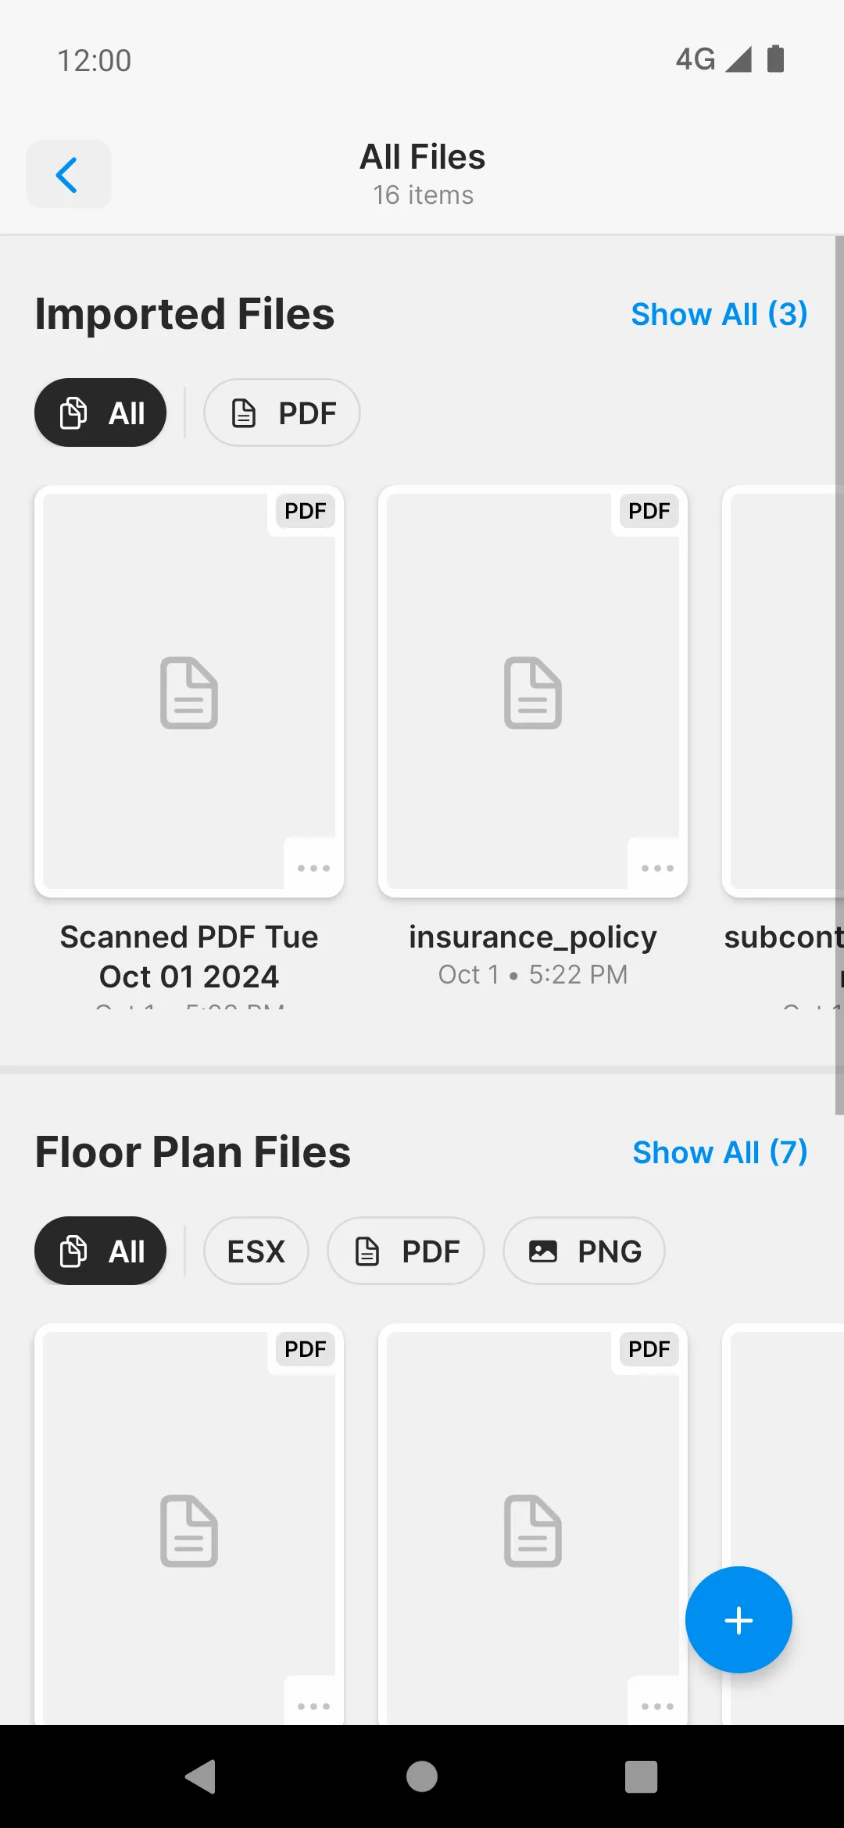Open Show All for Floor Plan Files

[719, 1151]
